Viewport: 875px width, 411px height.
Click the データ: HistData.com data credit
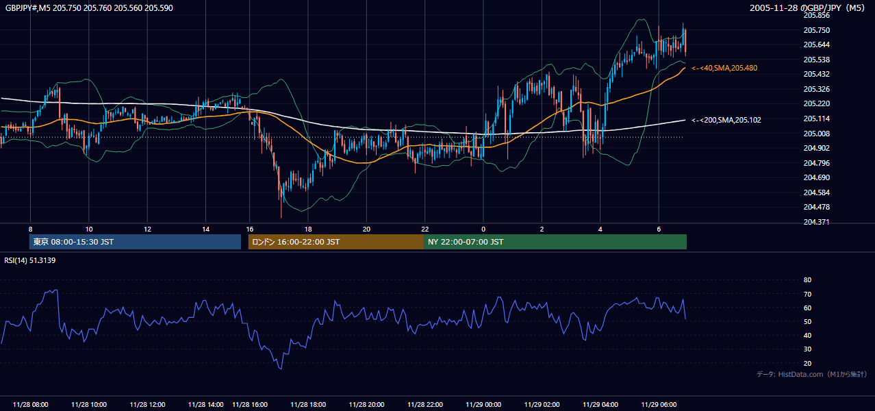click(x=812, y=374)
